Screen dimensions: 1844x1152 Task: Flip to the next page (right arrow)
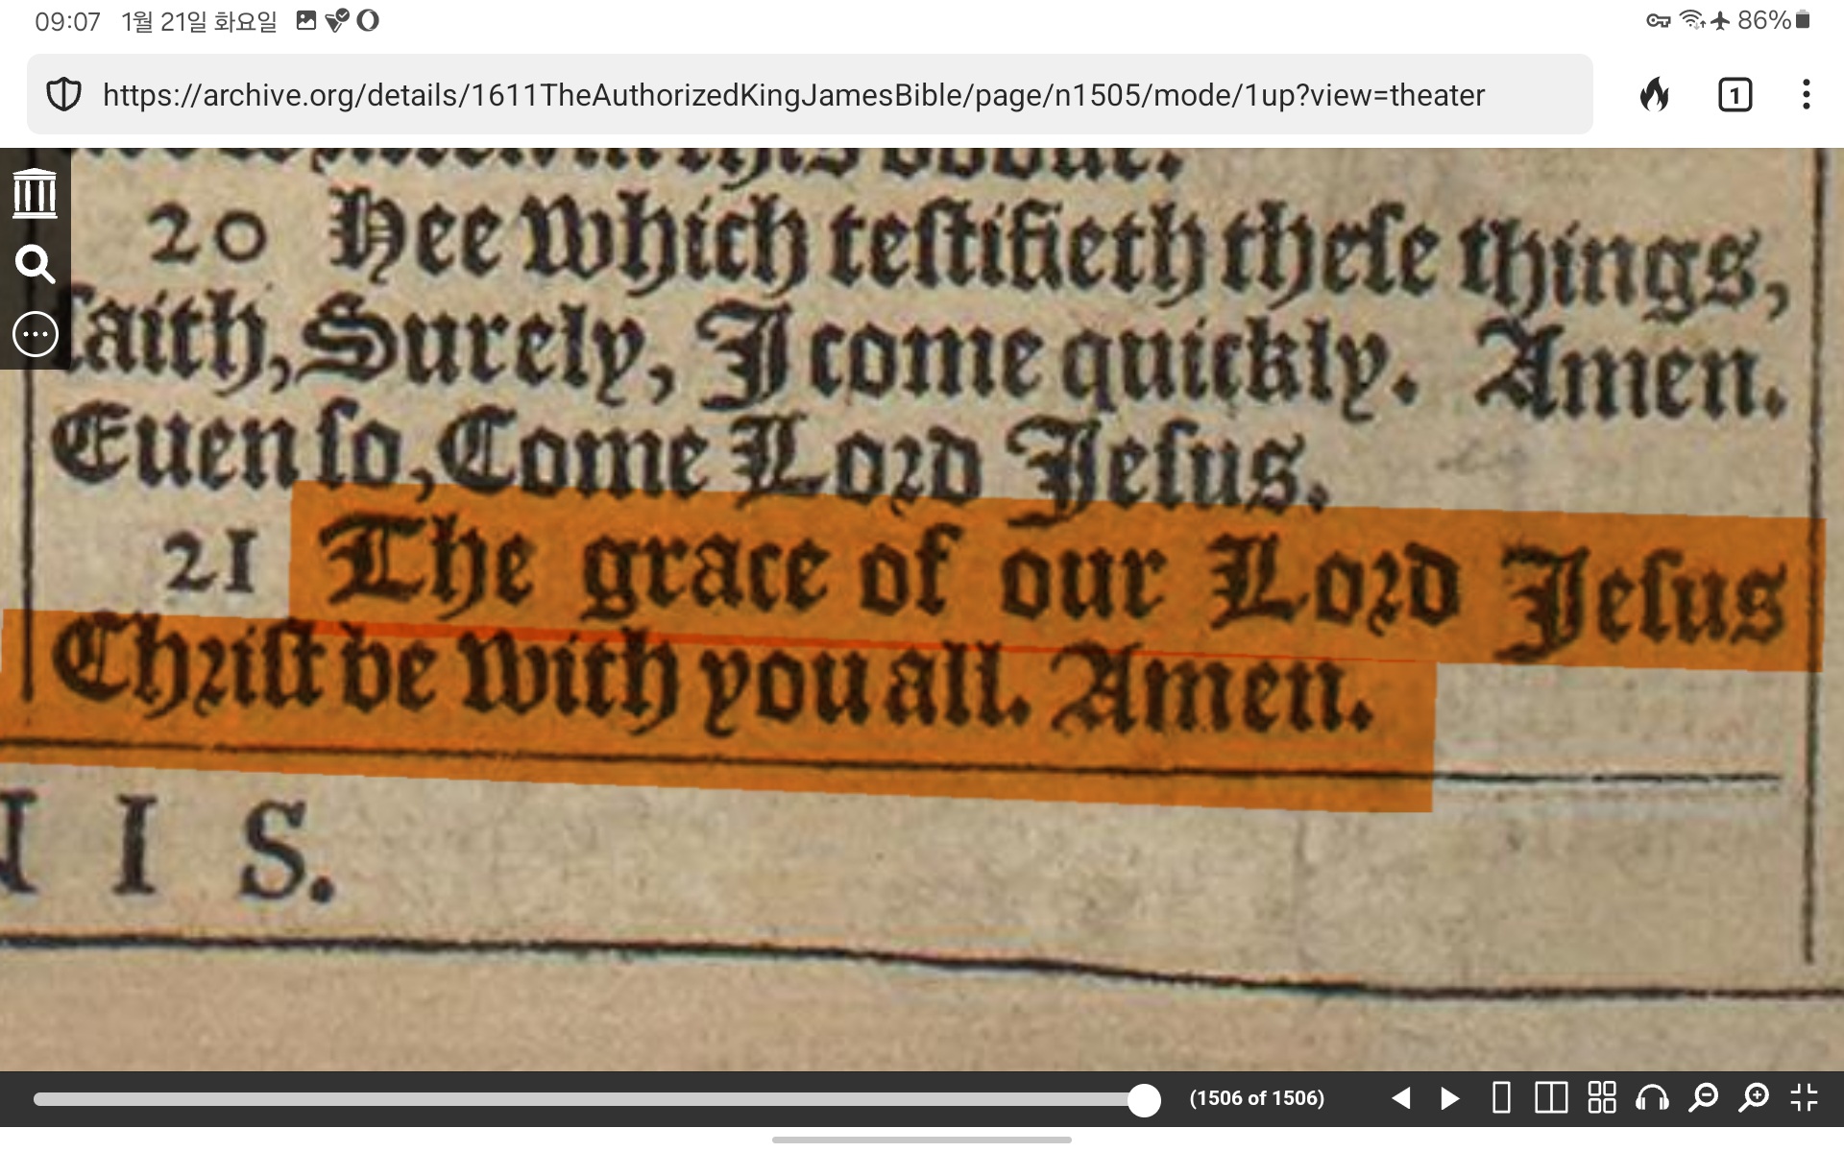(x=1450, y=1098)
